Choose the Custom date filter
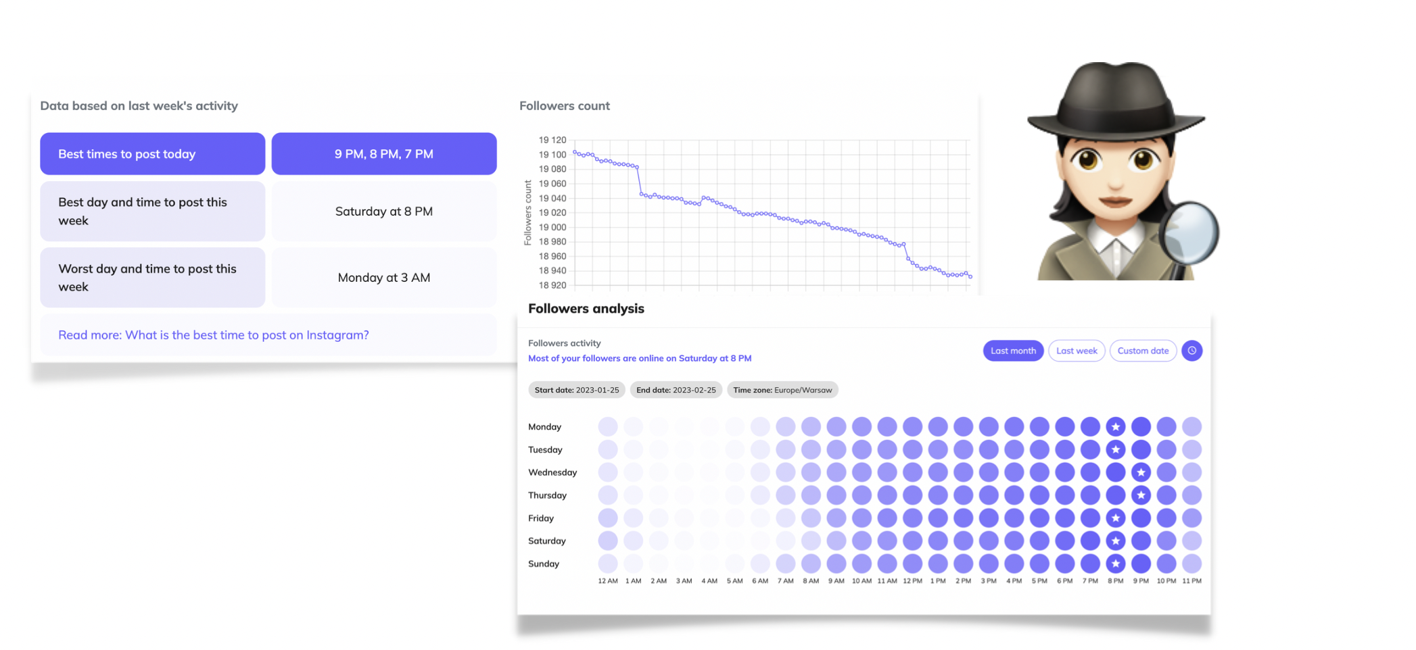 pyautogui.click(x=1143, y=351)
